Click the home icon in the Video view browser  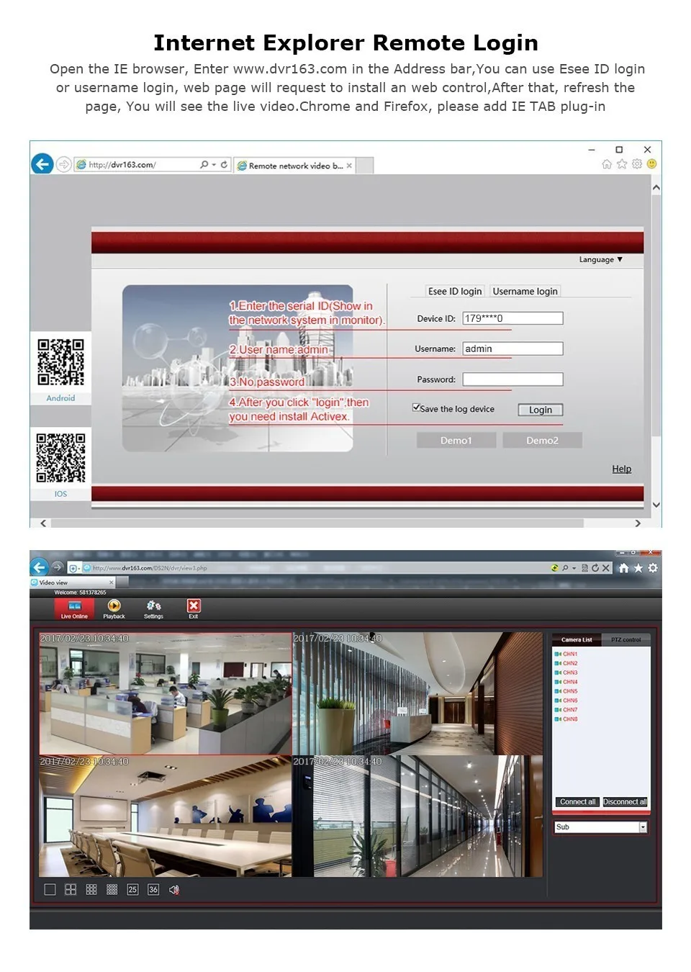623,568
